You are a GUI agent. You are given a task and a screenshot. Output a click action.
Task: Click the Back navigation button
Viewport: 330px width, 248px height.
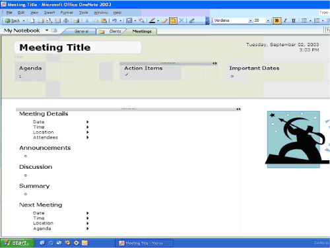[x=13, y=20]
